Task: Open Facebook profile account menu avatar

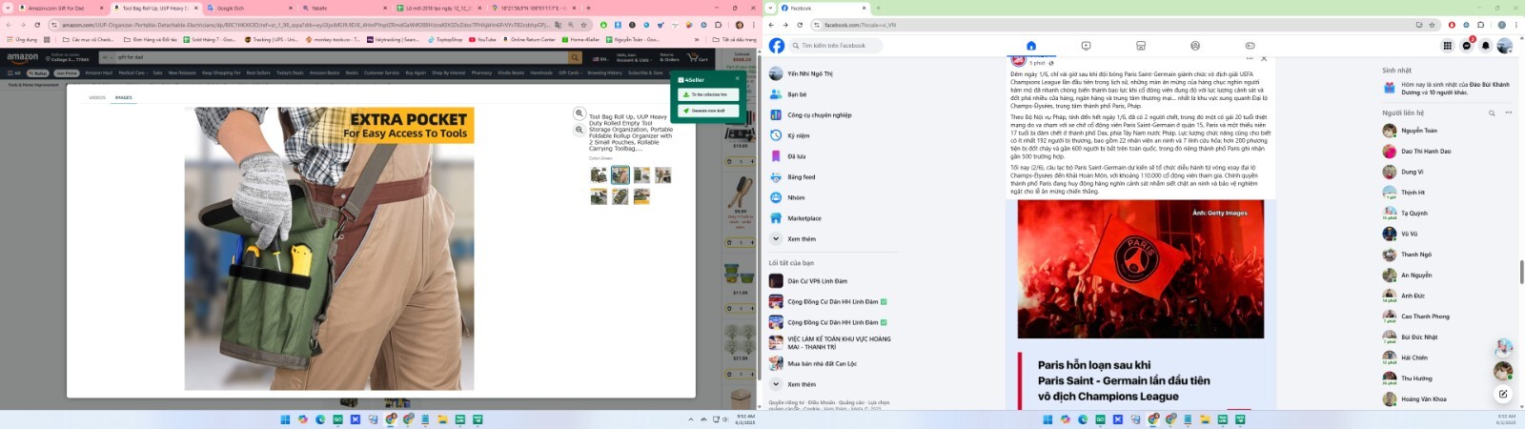Action: click(1504, 46)
